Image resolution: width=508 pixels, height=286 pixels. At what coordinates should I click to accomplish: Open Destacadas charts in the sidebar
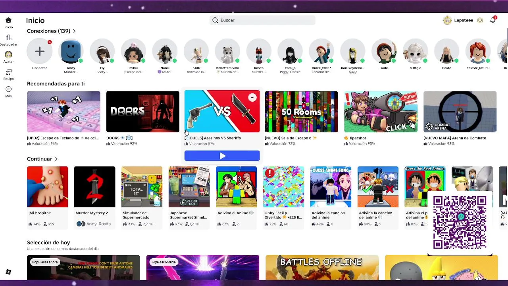coord(8,41)
